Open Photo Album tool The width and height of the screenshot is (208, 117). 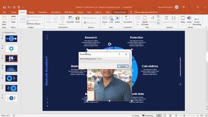33,24
